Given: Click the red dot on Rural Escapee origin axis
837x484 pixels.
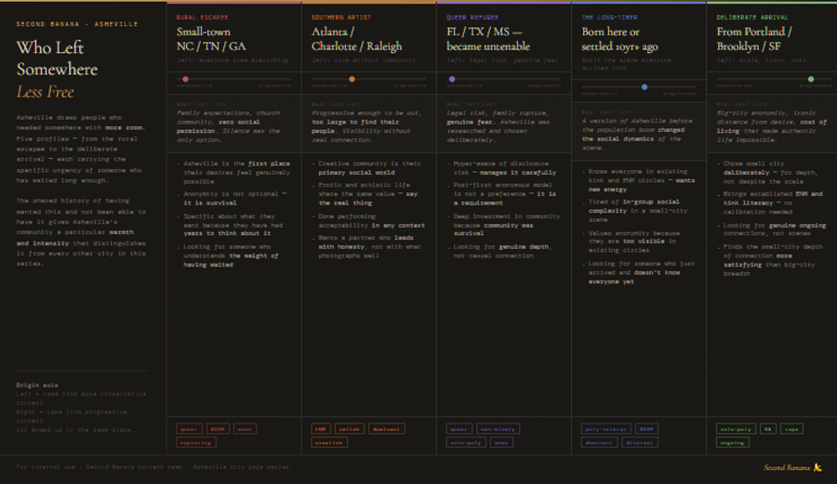Looking at the screenshot, I should coord(186,79).
